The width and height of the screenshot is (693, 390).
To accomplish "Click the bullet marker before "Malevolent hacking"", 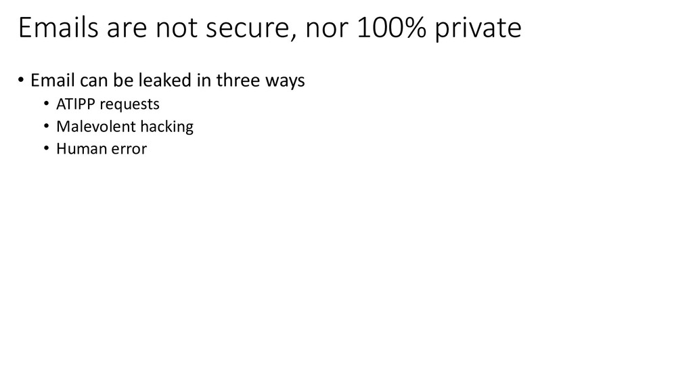I will tap(47, 127).
